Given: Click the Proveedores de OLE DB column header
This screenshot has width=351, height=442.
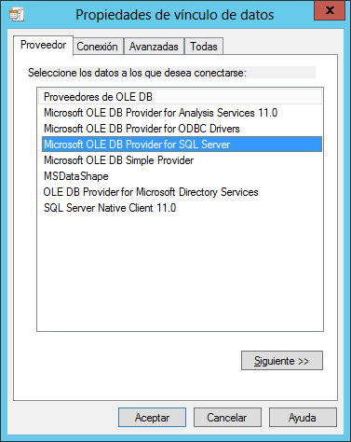Looking at the screenshot, I should pyautogui.click(x=180, y=97).
